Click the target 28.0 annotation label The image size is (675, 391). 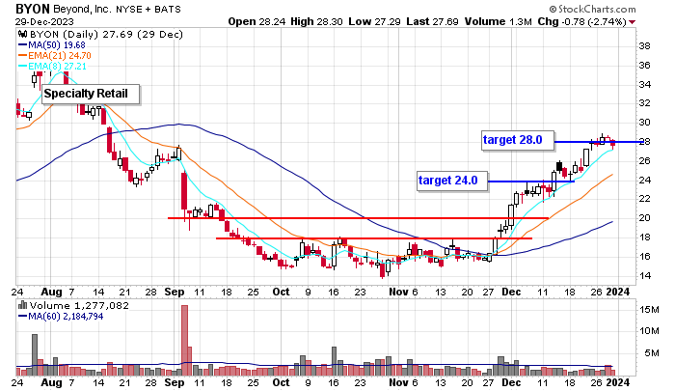point(518,140)
